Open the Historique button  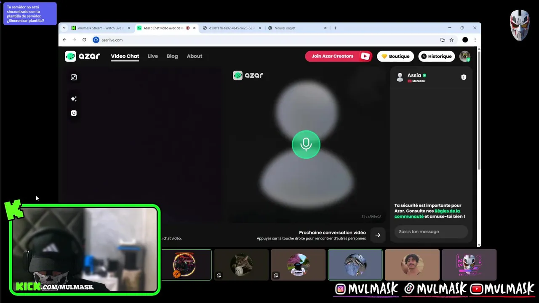click(x=436, y=56)
